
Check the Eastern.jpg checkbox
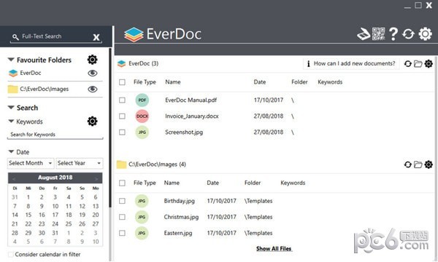click(x=122, y=233)
